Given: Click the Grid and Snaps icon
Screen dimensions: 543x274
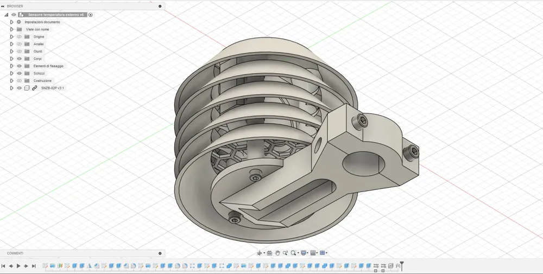Looking at the screenshot, I should click(313, 253).
